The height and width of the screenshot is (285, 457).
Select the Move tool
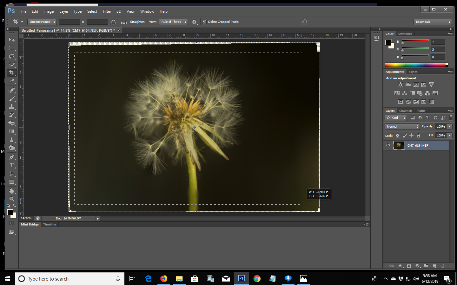(12, 40)
